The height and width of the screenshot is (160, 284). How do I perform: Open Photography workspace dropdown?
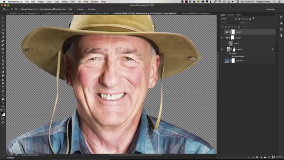click(x=274, y=9)
